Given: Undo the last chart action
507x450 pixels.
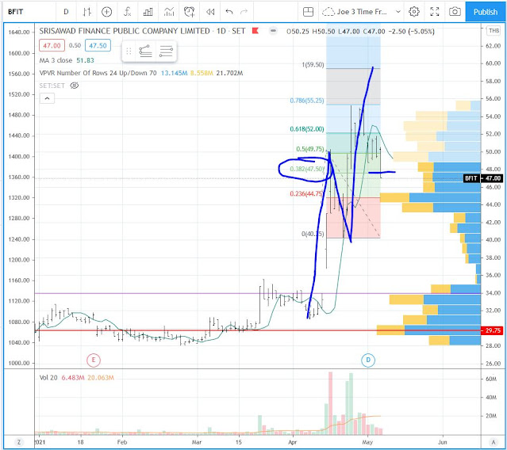Looking at the screenshot, I should coord(229,12).
